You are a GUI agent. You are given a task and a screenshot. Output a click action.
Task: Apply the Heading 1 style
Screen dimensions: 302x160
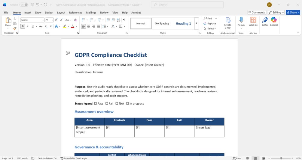183,23
